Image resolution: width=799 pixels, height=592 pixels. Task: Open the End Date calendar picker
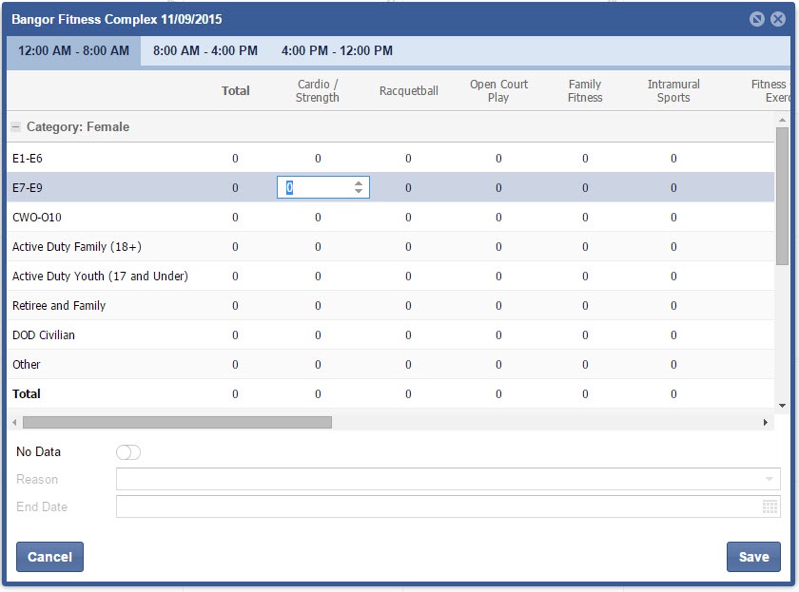[x=770, y=507]
